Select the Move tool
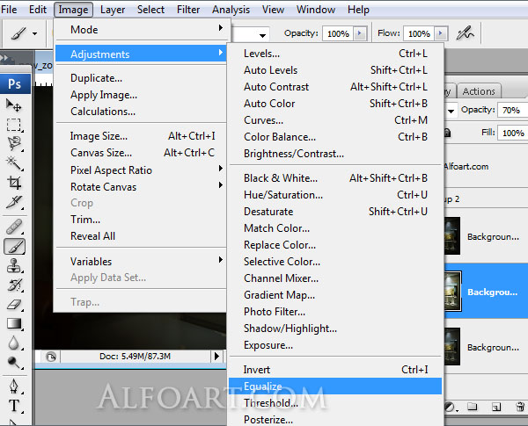 (x=15, y=105)
